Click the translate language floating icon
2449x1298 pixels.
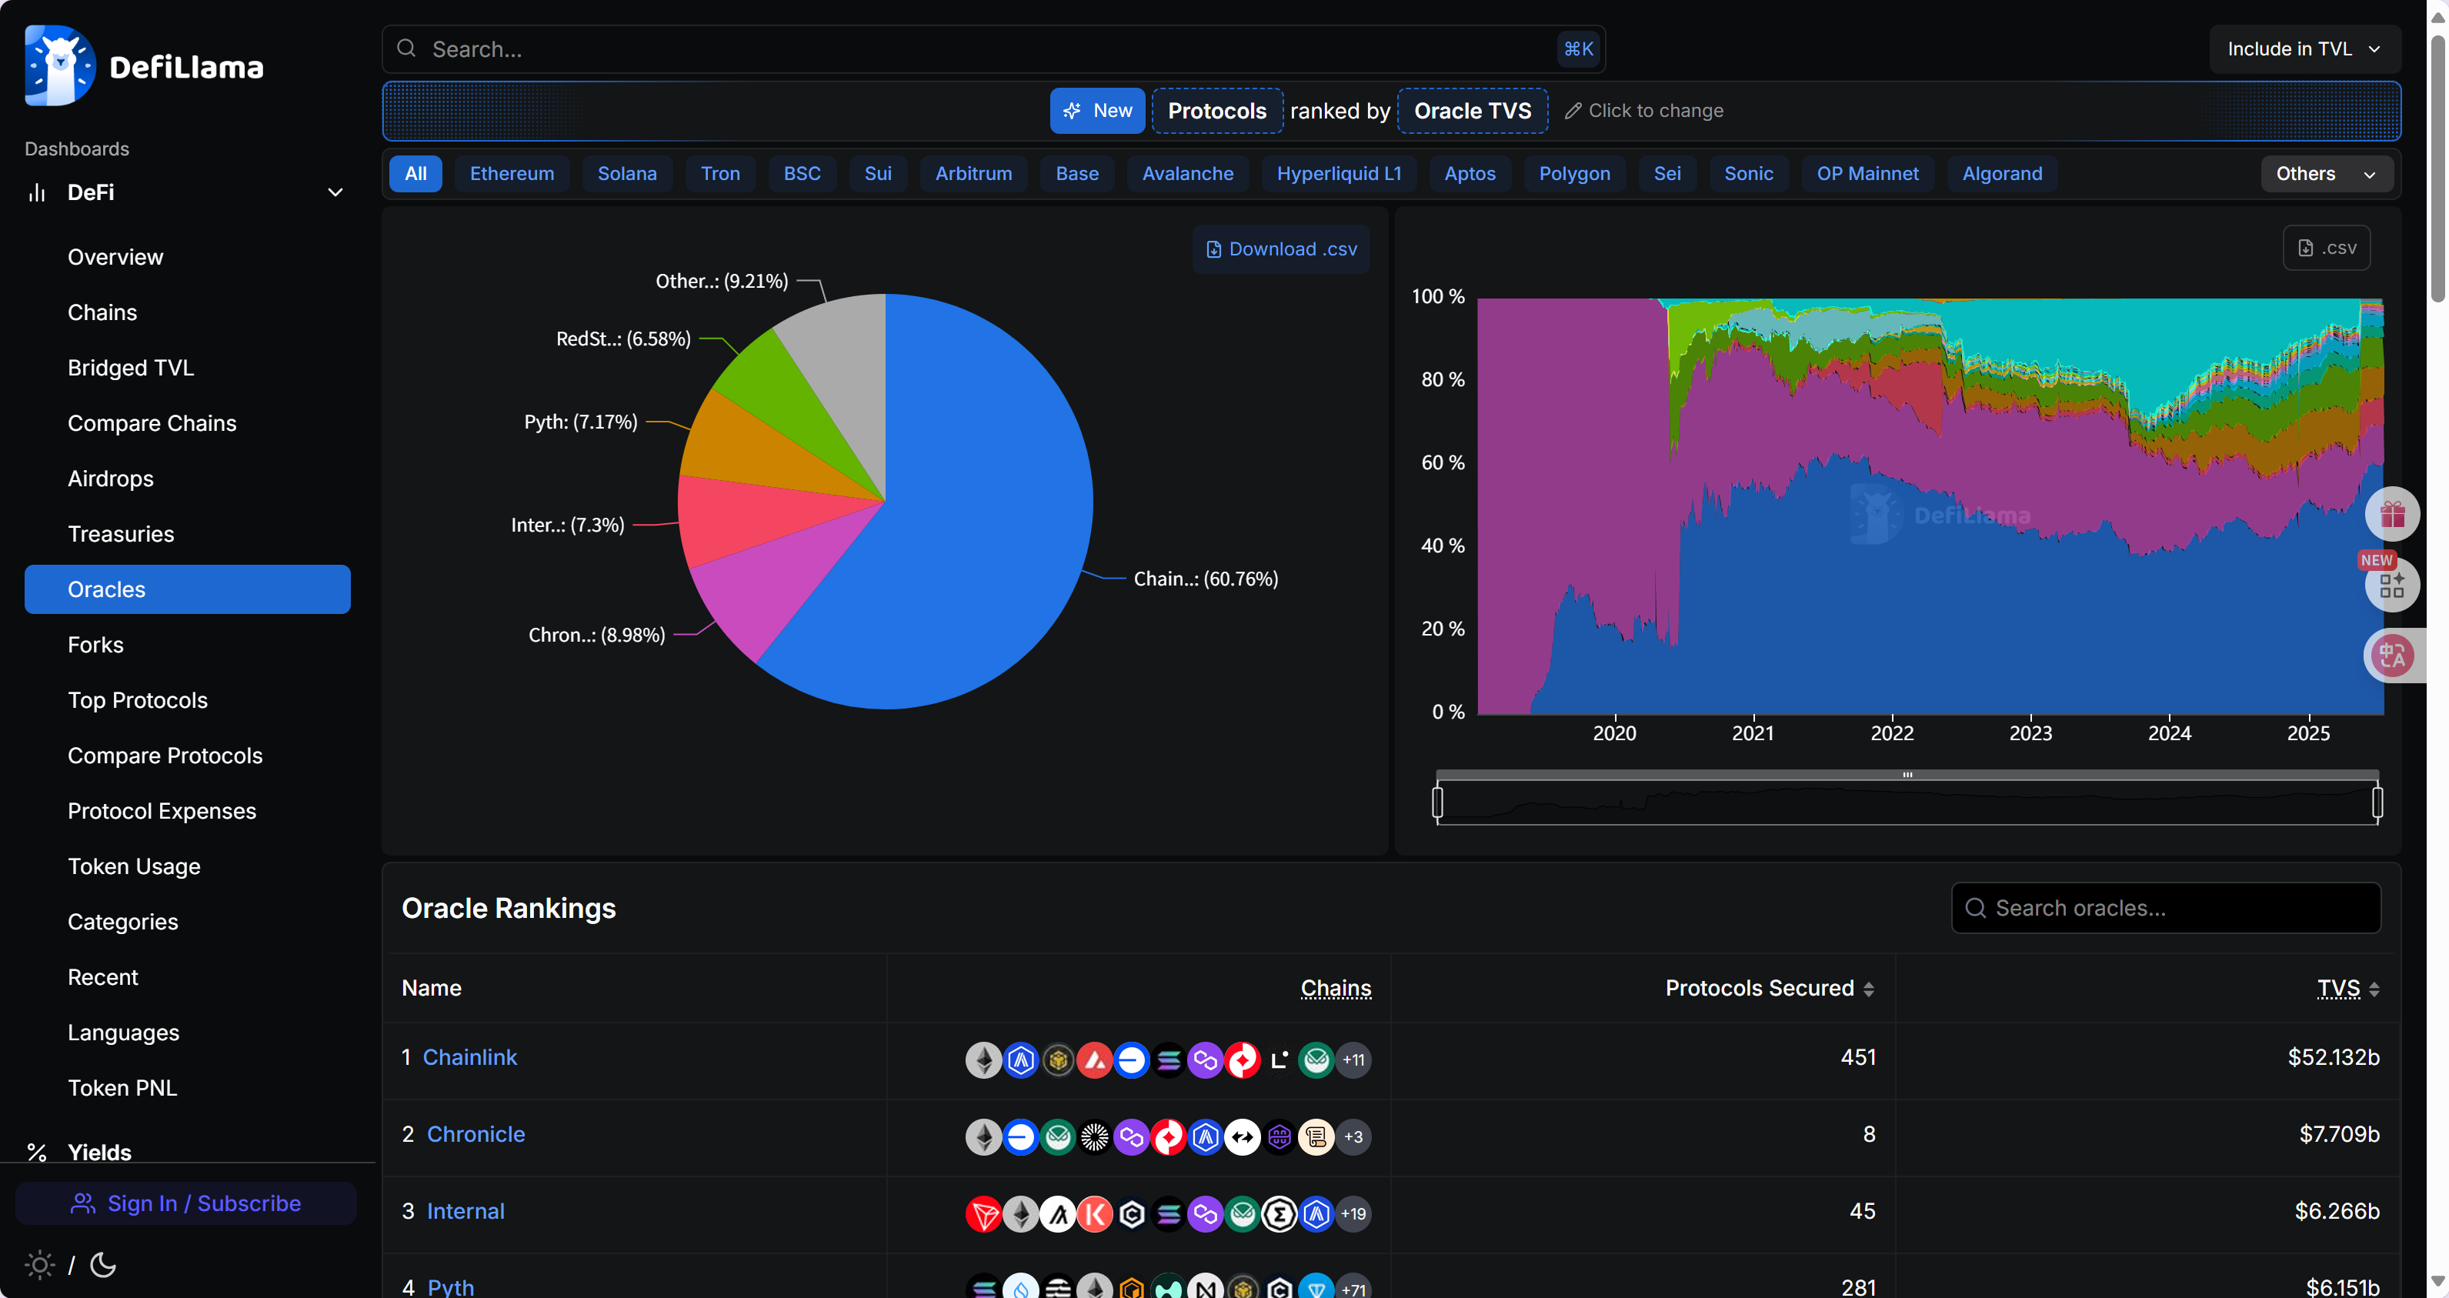2392,656
